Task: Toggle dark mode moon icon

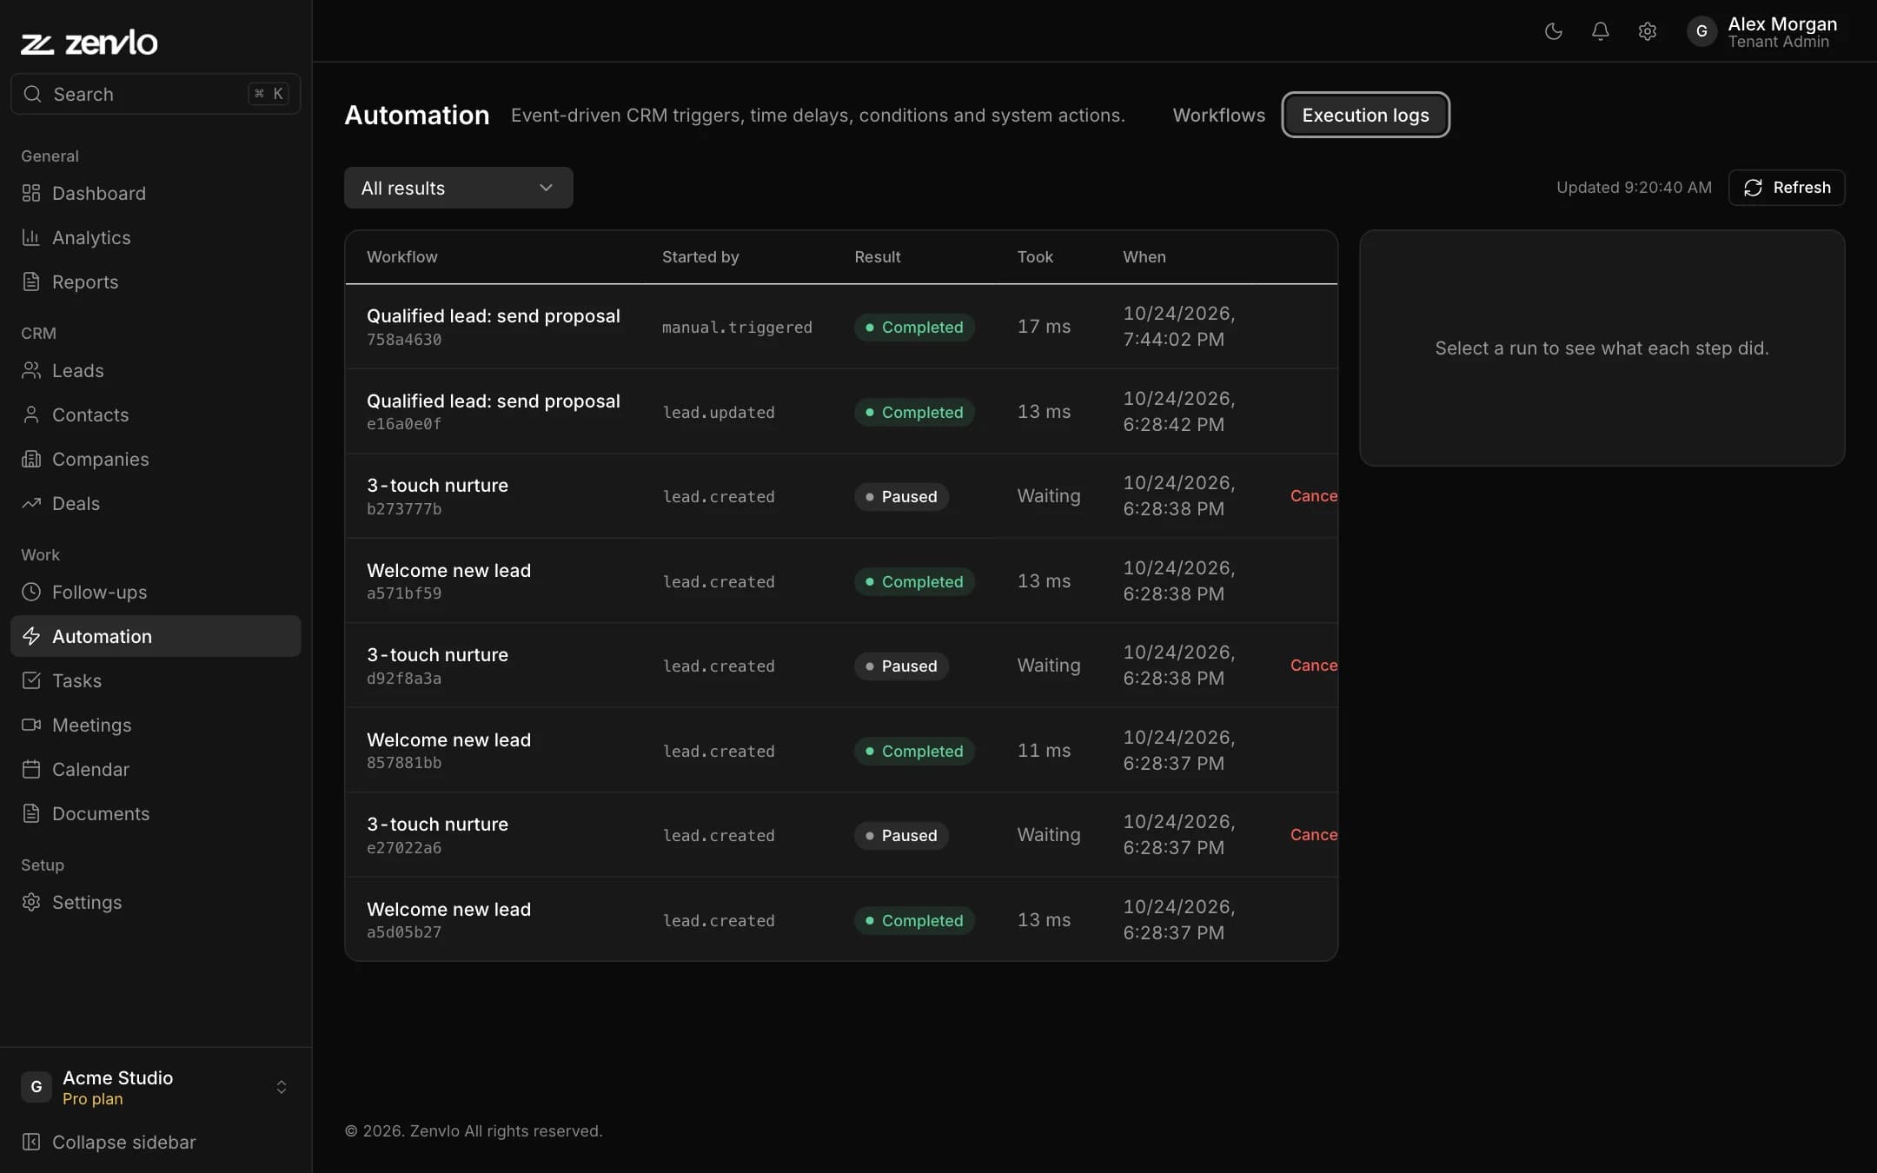Action: [1554, 31]
